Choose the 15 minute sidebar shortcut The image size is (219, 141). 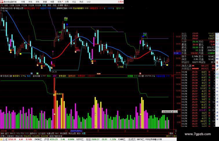(x=217, y=88)
